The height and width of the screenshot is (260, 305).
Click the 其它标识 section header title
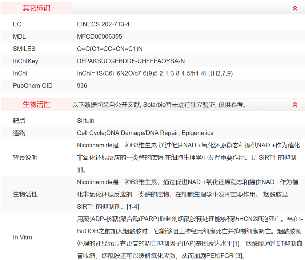point(36,8)
